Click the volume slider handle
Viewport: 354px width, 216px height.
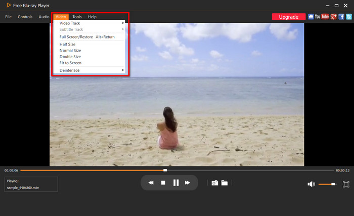[x=333, y=184]
